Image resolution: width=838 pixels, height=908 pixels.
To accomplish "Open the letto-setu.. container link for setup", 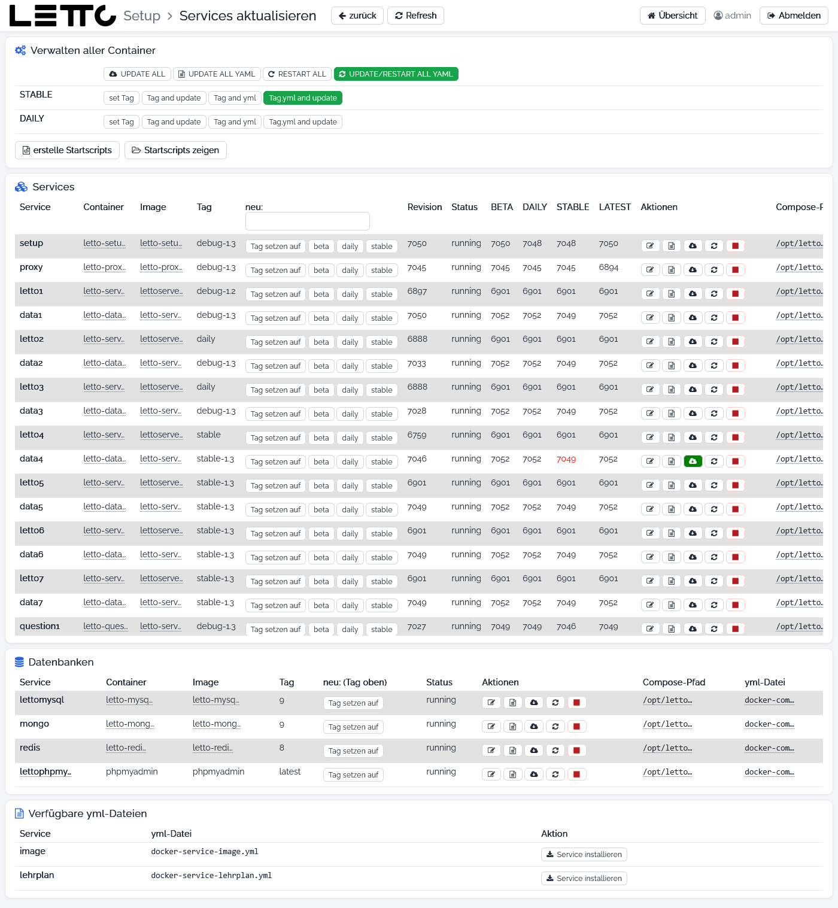I will point(105,243).
